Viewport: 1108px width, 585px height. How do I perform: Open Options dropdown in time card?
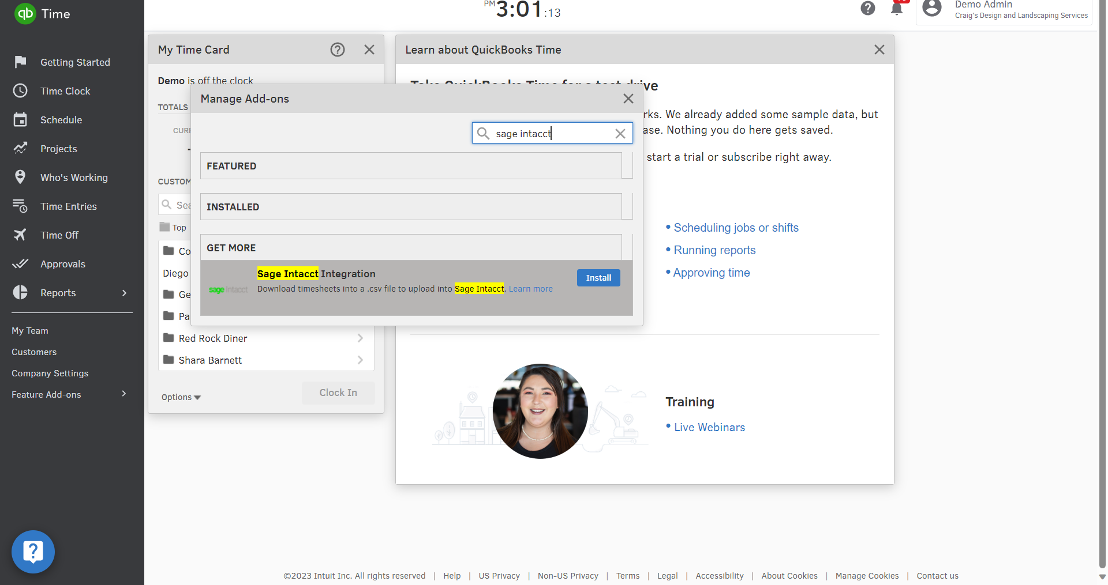click(x=181, y=397)
